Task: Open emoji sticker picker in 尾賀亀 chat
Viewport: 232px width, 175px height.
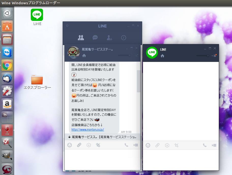Action: tap(69, 145)
